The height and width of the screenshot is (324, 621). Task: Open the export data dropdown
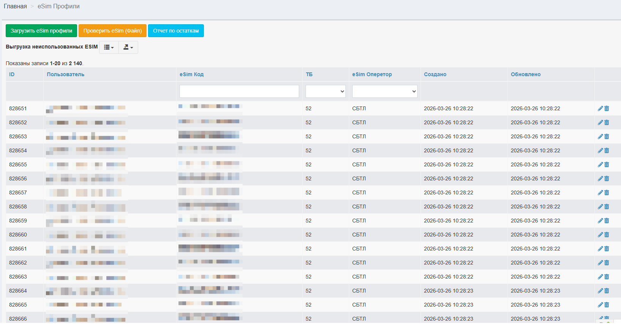click(128, 47)
